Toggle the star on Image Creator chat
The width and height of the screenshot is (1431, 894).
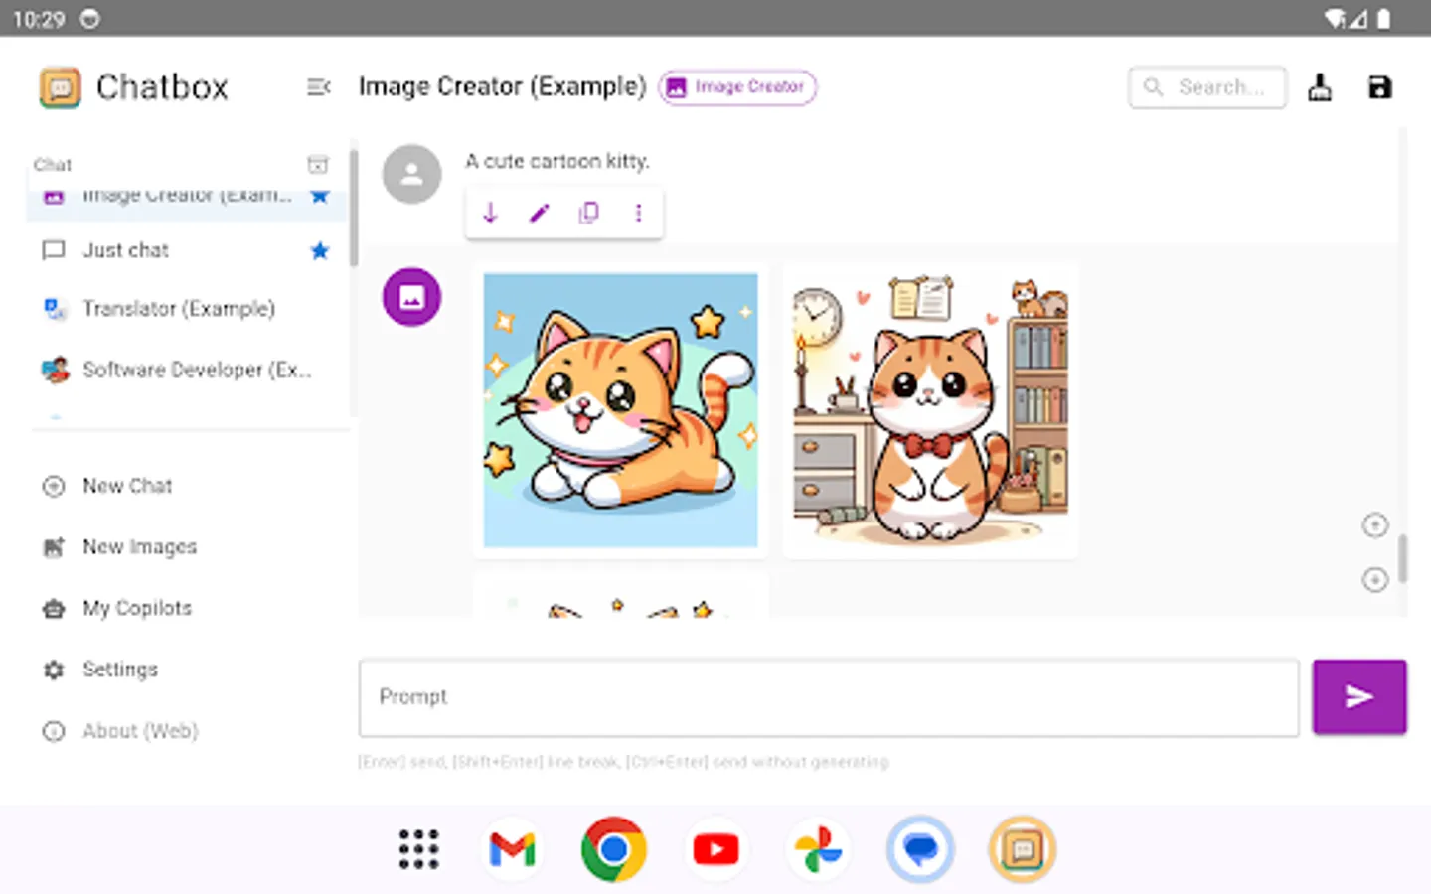pyautogui.click(x=319, y=195)
